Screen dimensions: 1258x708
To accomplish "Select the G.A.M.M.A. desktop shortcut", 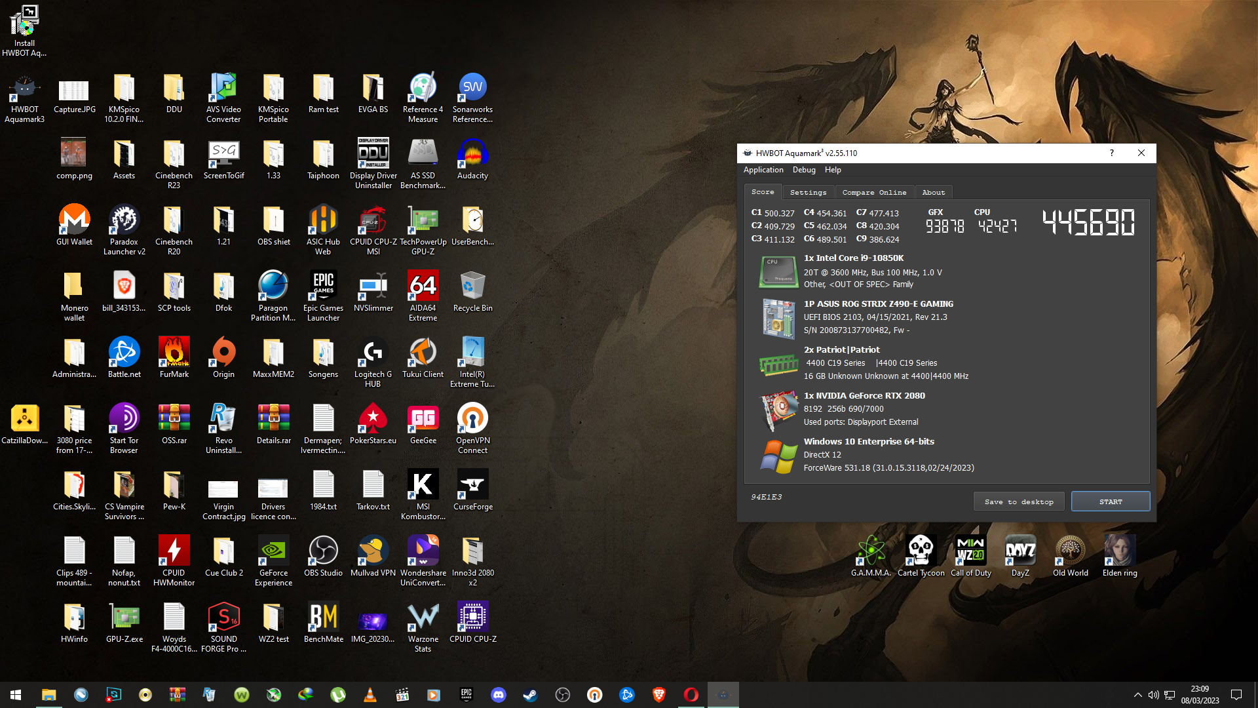I will [x=871, y=557].
